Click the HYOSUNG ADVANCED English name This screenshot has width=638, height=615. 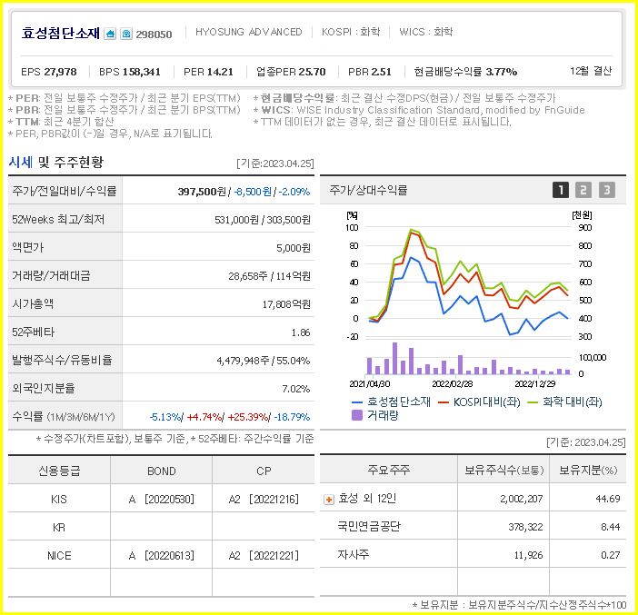(x=249, y=32)
